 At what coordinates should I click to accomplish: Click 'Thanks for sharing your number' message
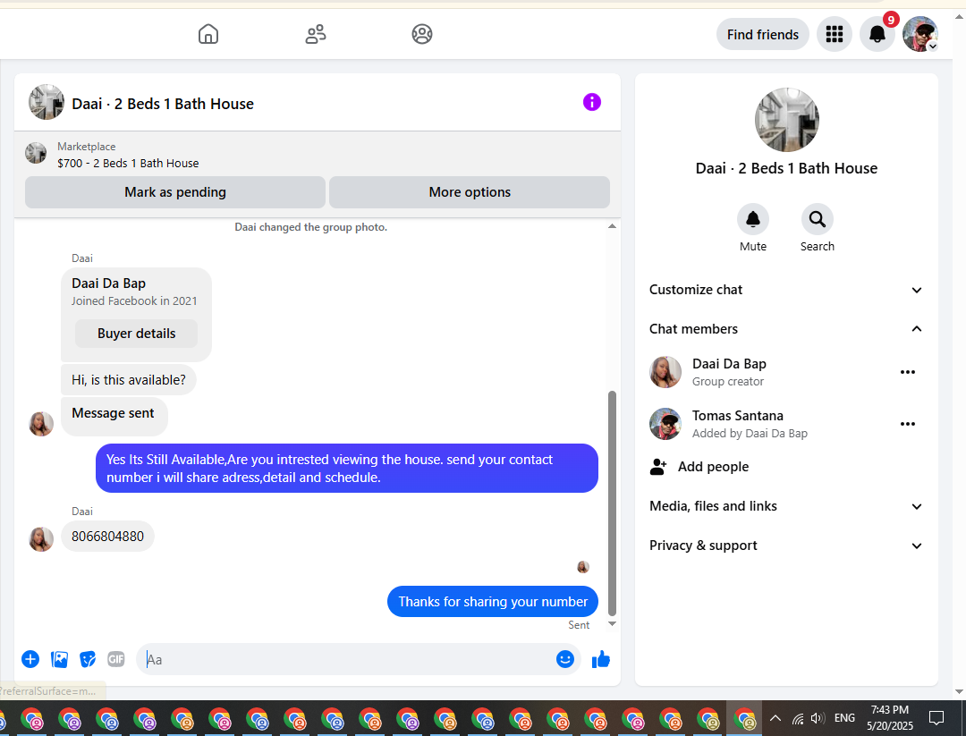493,602
